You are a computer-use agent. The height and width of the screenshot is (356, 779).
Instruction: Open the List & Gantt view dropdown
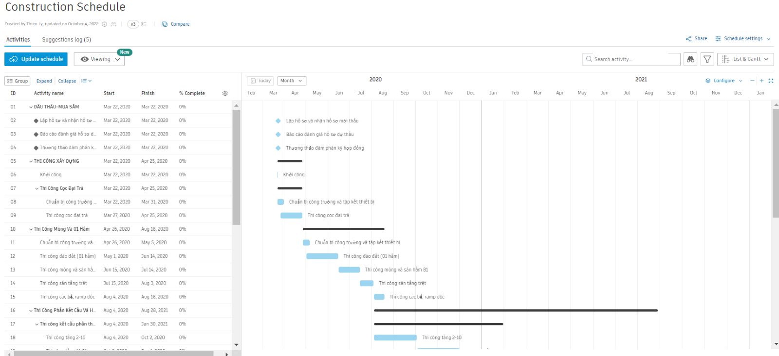745,59
